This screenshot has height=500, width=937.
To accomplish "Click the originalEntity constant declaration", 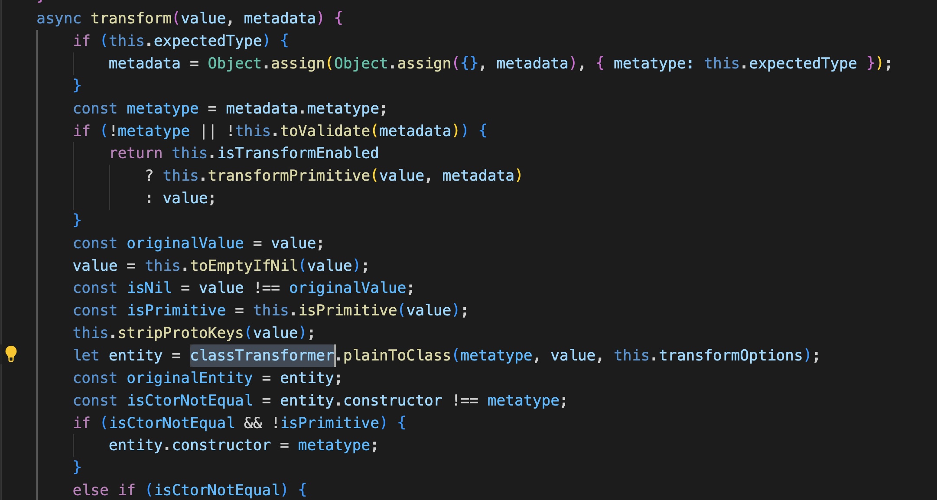I will click(x=189, y=378).
